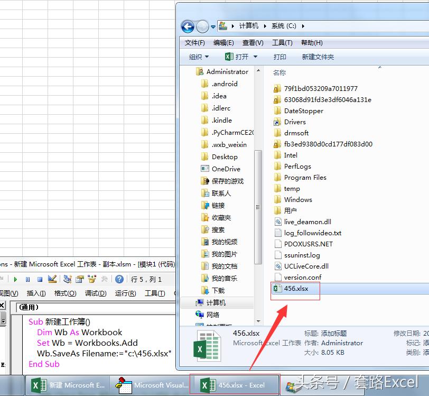Screen dimensions: 429x396
Task: Select the Drivers shortcut folder icon
Action: coord(277,122)
